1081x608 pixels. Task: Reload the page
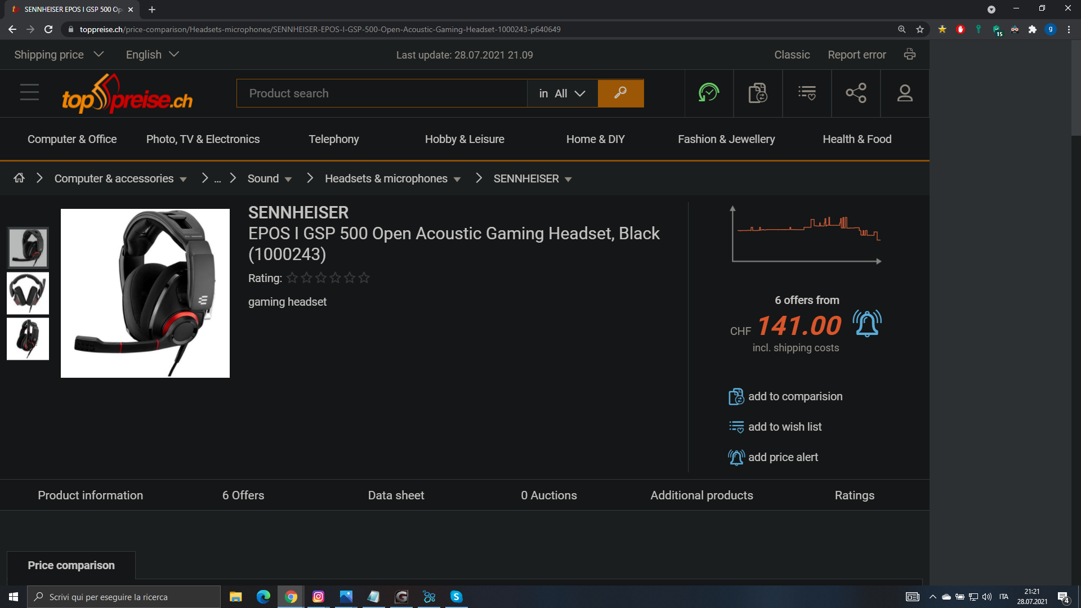48,29
